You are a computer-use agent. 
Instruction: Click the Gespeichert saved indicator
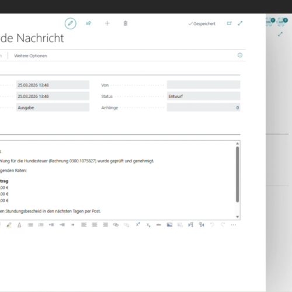point(201,24)
